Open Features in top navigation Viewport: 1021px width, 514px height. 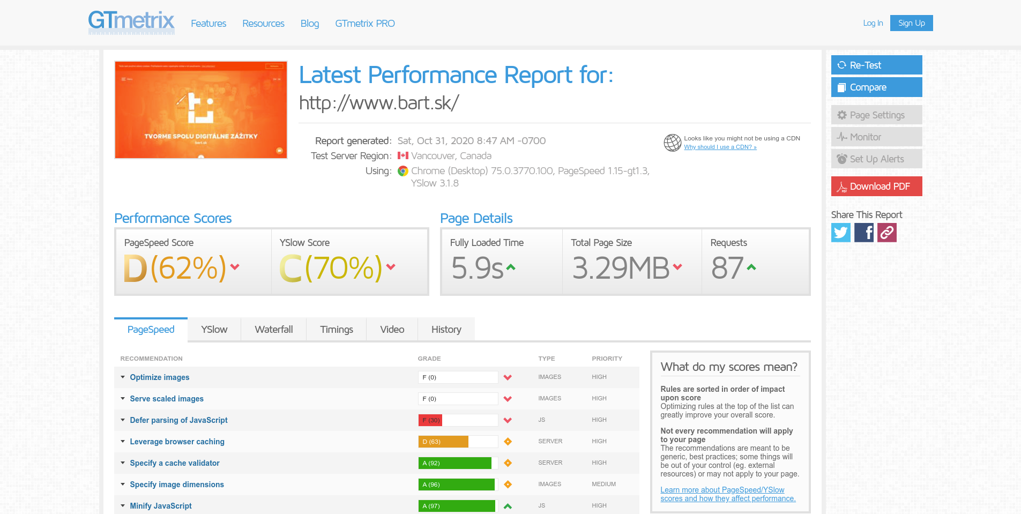(208, 24)
